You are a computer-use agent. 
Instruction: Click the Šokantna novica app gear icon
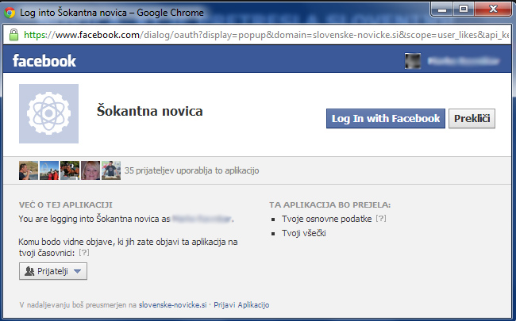point(48,113)
